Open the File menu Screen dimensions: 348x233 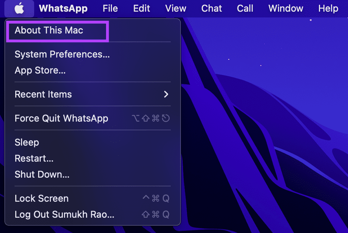110,8
